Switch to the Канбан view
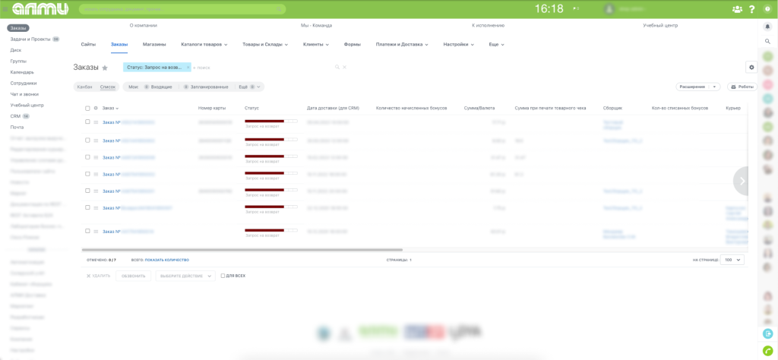Image resolution: width=778 pixels, height=360 pixels. tap(85, 87)
